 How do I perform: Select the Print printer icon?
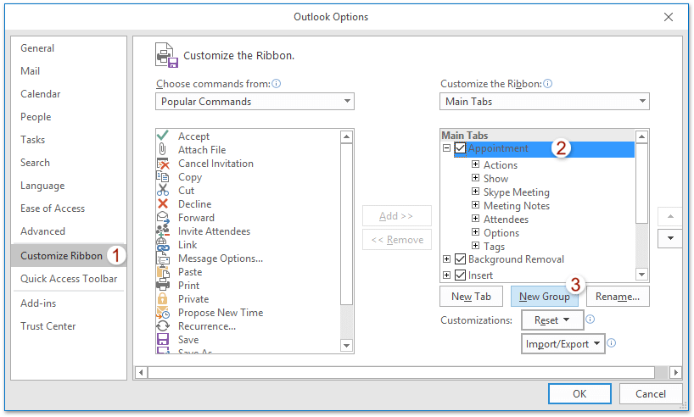click(x=163, y=286)
